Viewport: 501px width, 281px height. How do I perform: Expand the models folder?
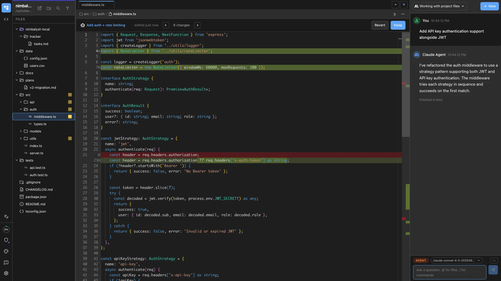21,131
